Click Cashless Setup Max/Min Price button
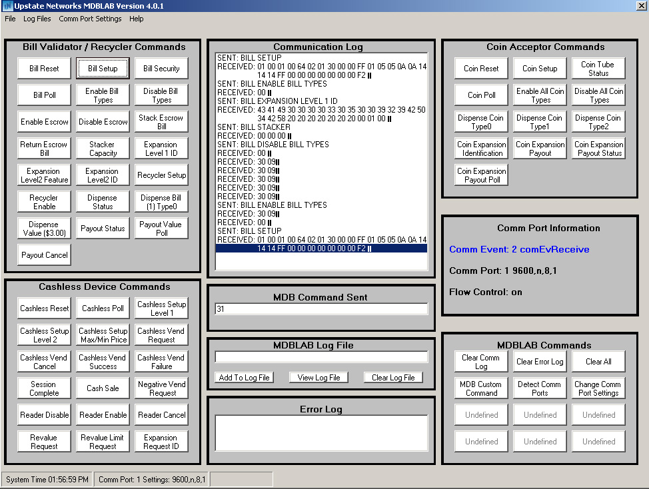Image resolution: width=649 pixels, height=489 pixels. pyautogui.click(x=103, y=335)
